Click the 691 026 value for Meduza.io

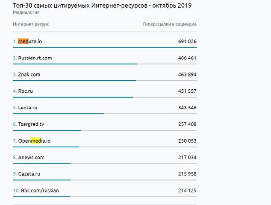187,41
